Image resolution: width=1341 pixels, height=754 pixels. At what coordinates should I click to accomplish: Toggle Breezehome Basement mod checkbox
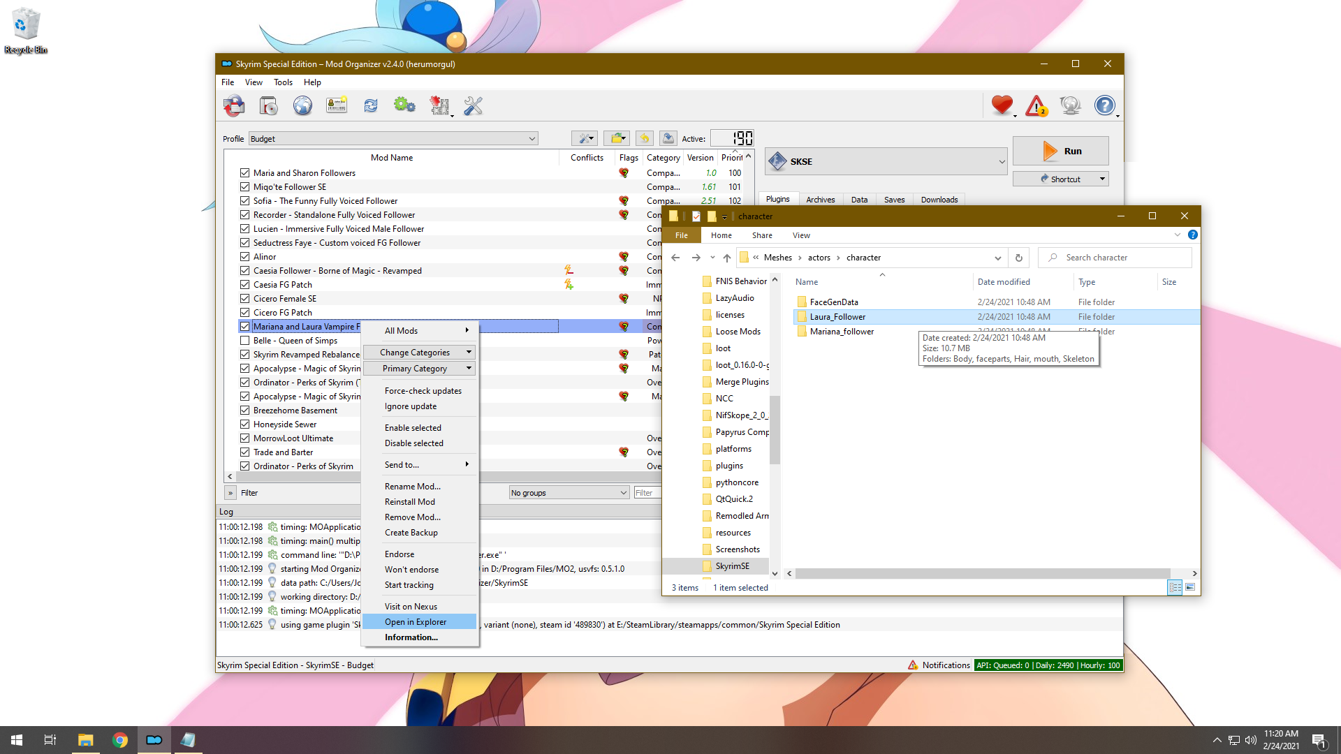click(x=244, y=410)
